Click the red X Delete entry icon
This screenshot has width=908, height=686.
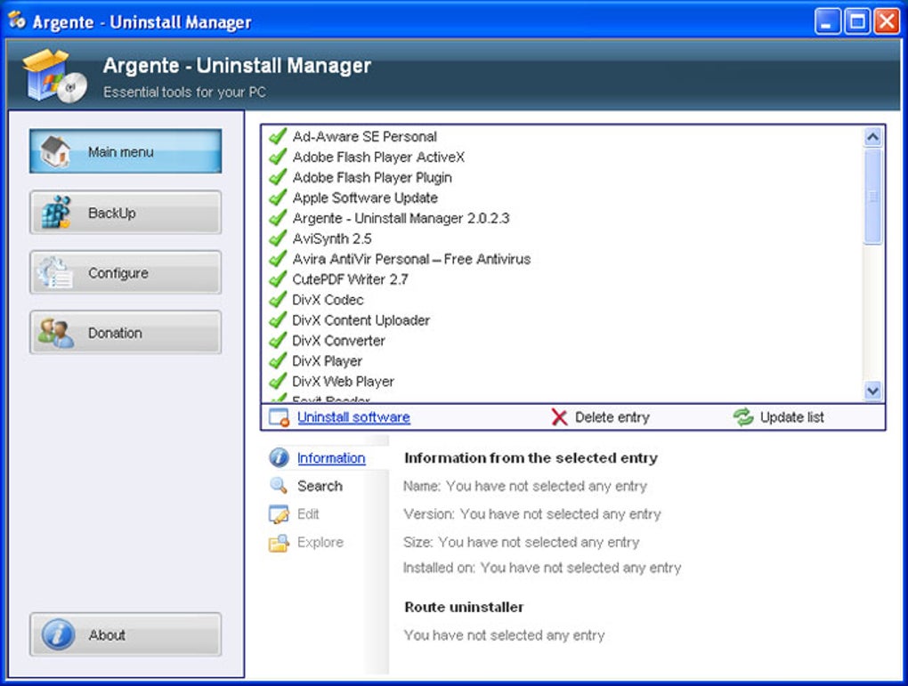[x=559, y=417]
